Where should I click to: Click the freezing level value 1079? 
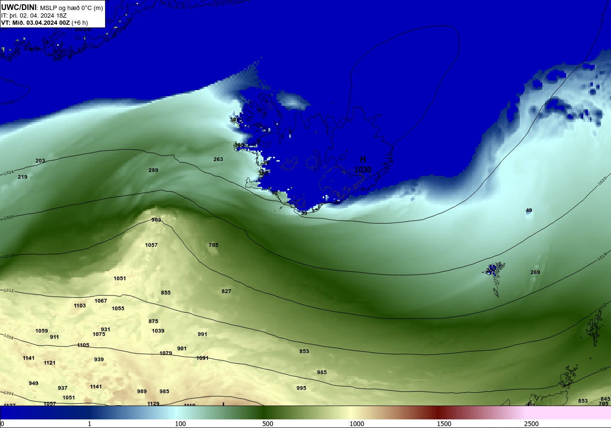click(x=166, y=353)
